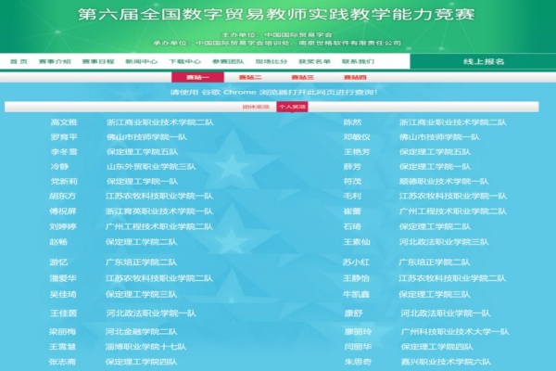Click the 淄博职业学院十七队 entry
Image resolution: width=556 pixels, height=371 pixels.
tap(146, 346)
